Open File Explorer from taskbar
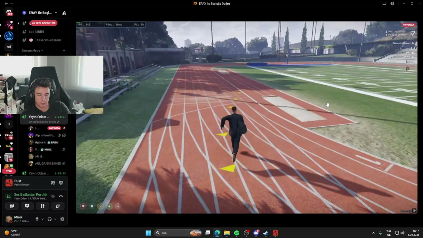The image size is (423, 238). [x=227, y=233]
